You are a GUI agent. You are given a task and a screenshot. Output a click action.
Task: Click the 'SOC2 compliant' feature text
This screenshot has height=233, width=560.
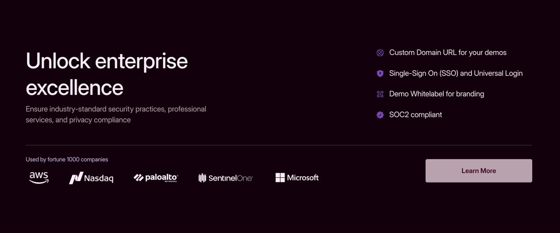415,115
